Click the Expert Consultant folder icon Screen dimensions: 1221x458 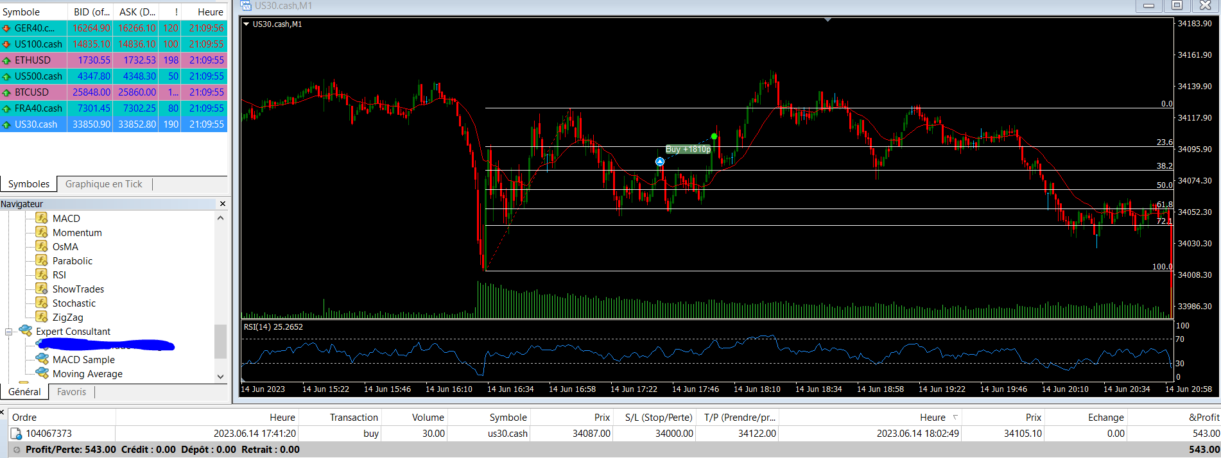point(26,331)
